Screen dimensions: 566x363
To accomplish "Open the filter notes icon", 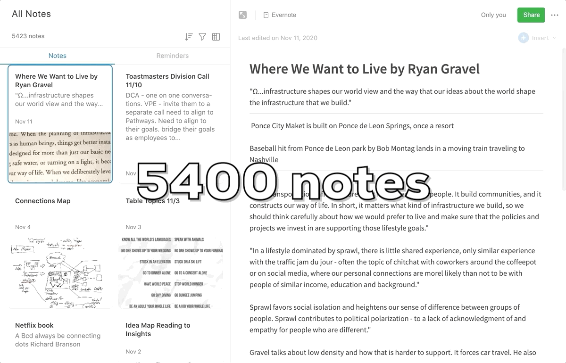I will [x=202, y=37].
